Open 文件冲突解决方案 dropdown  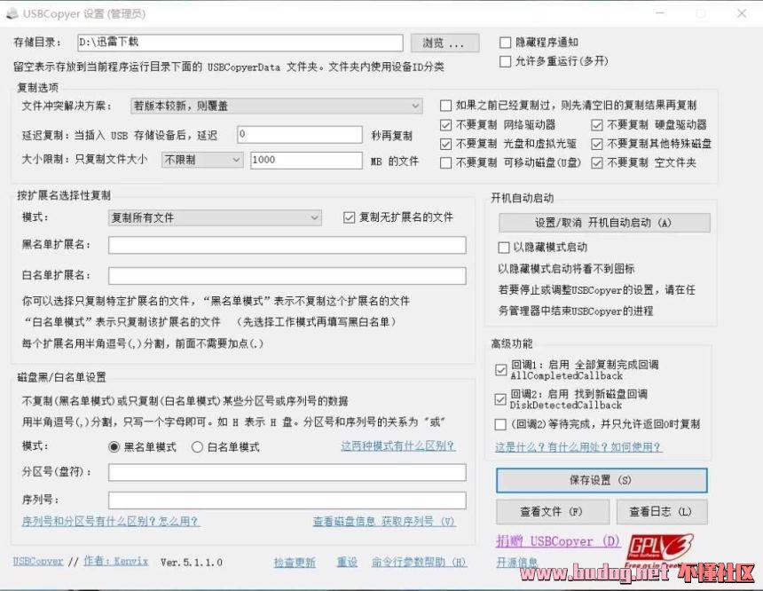(x=277, y=106)
